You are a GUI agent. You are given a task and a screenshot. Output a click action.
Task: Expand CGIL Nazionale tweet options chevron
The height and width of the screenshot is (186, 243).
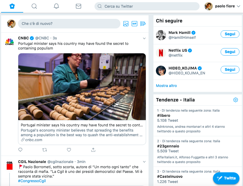[144, 162]
